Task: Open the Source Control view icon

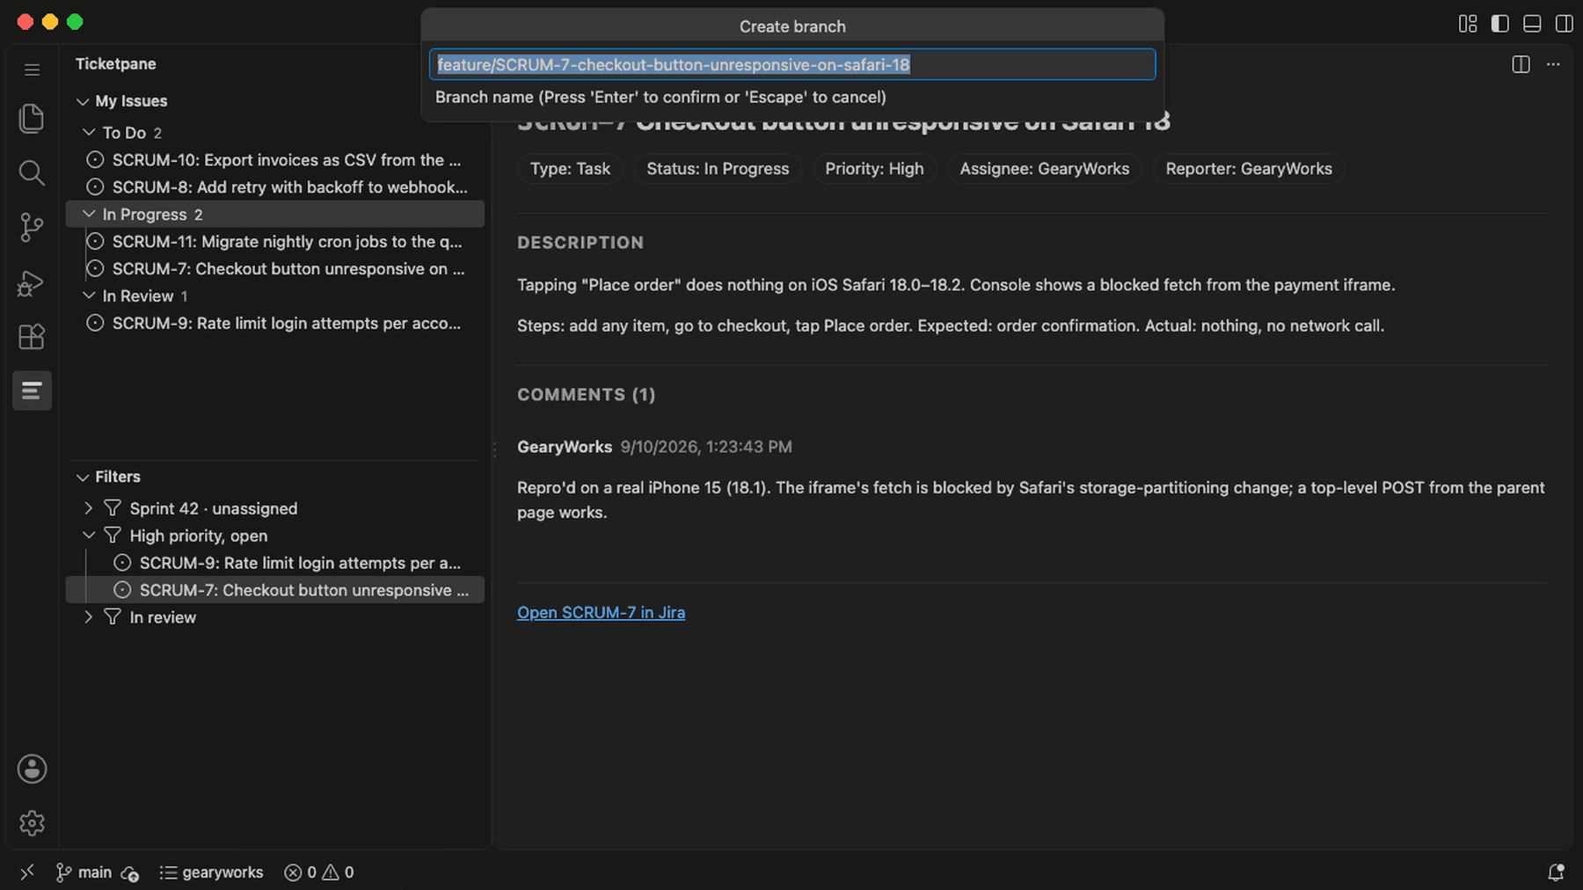Action: (32, 228)
